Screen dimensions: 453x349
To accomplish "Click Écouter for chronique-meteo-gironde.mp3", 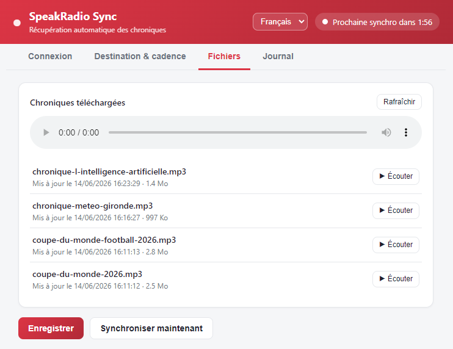I will click(x=396, y=210).
